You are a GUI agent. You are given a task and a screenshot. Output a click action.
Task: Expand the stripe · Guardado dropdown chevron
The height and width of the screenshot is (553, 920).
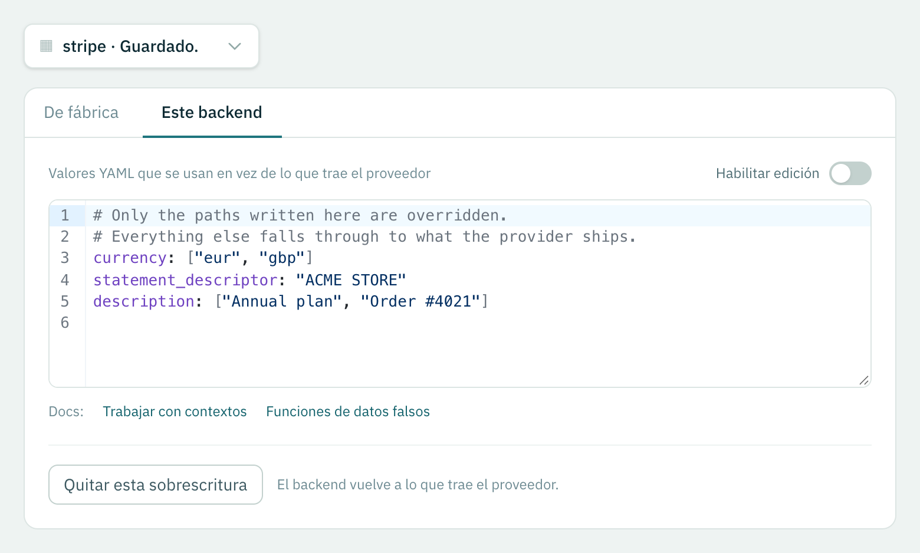[235, 46]
